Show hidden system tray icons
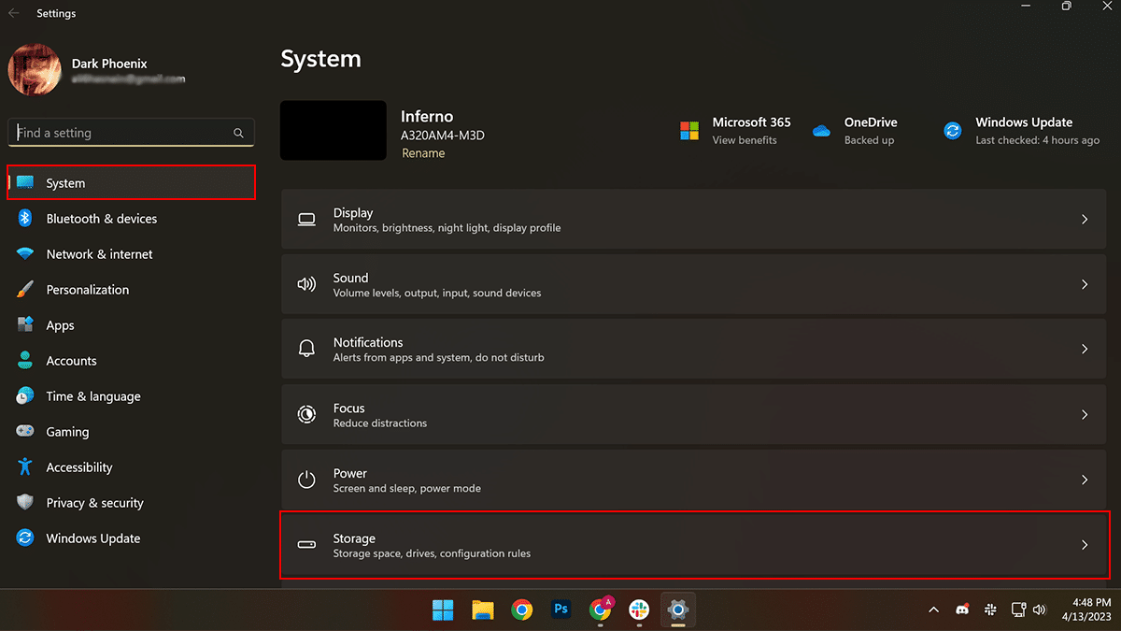Screen dimensions: 1121x631 point(933,610)
